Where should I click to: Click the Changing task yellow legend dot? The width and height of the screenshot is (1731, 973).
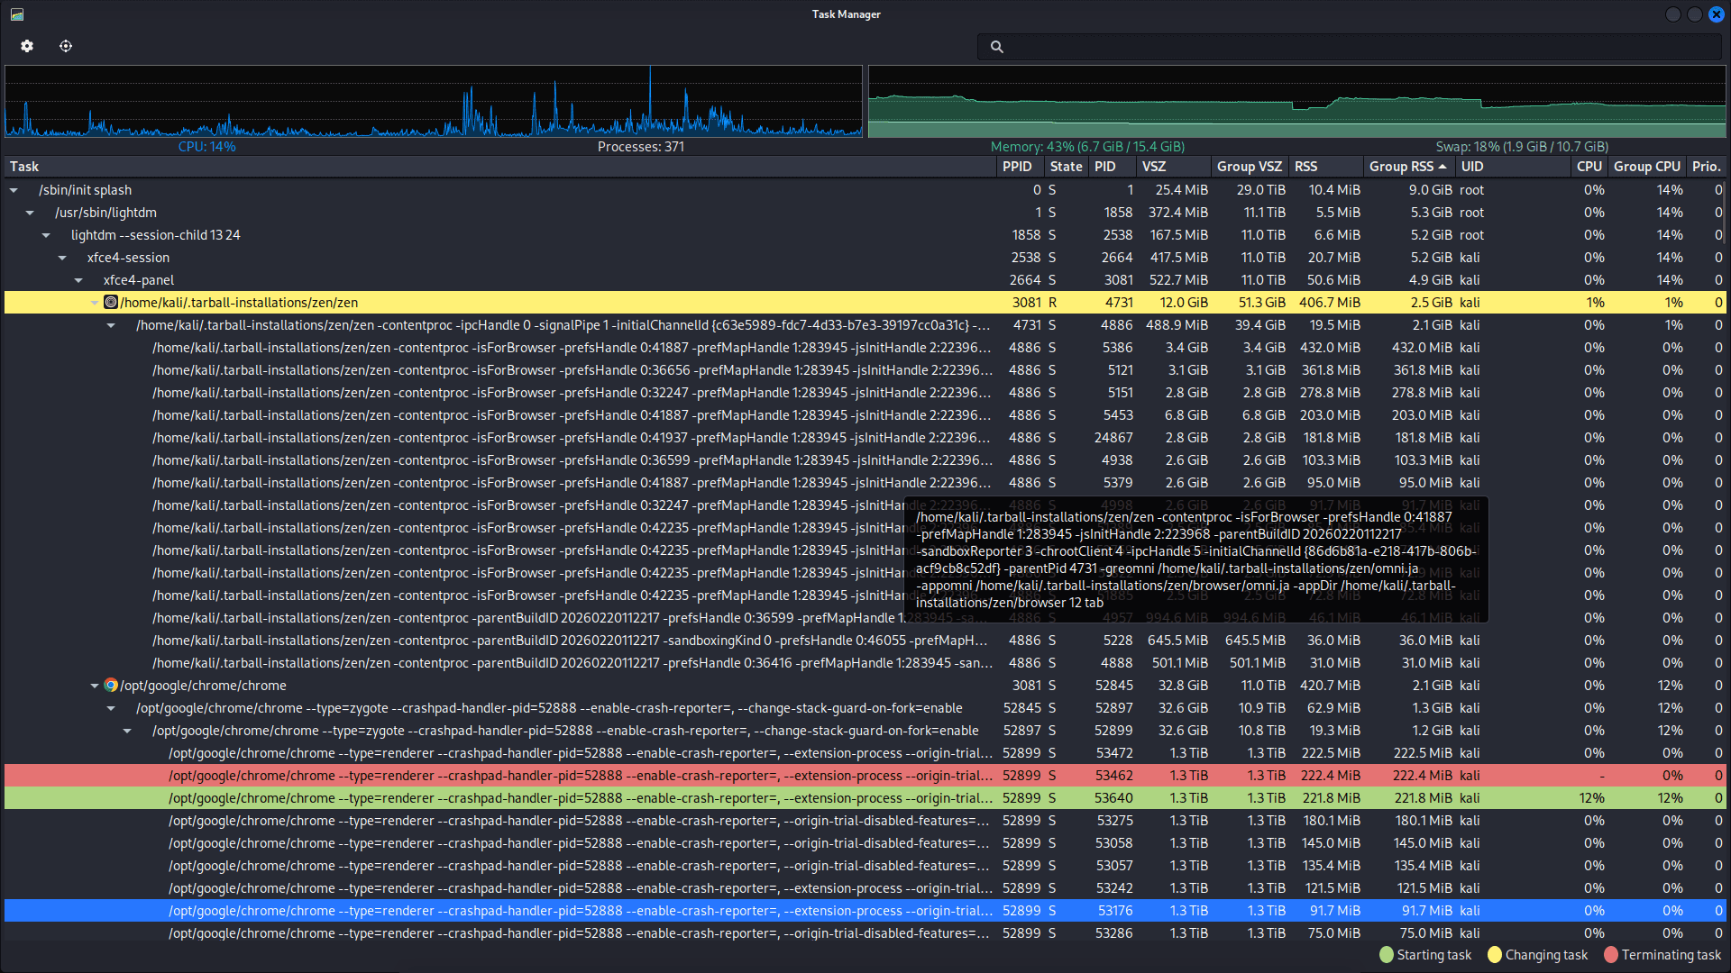pos(1495,955)
